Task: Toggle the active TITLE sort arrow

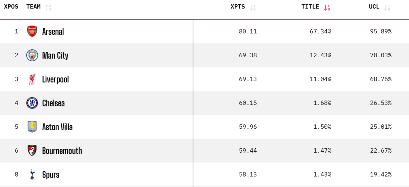Action: tap(327, 7)
